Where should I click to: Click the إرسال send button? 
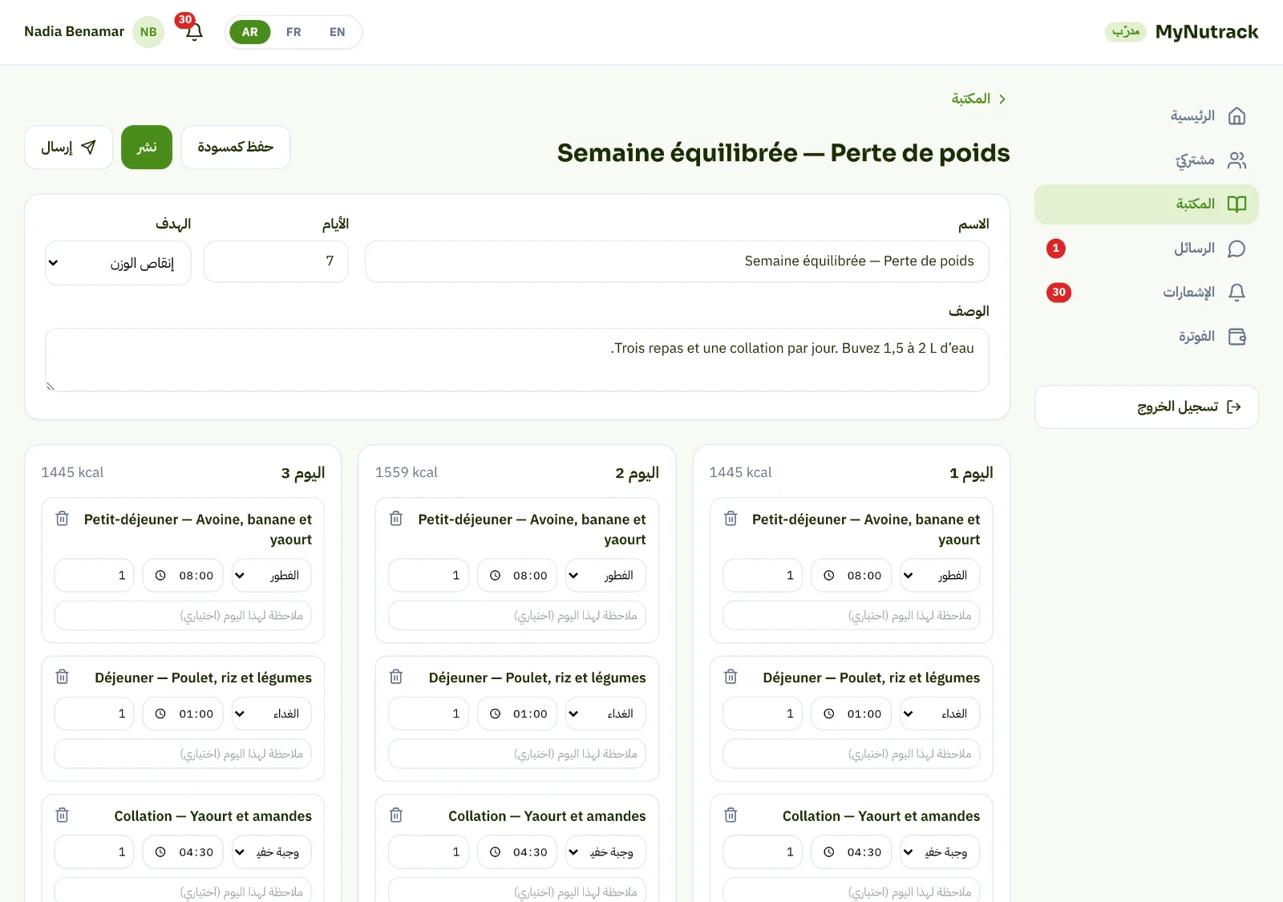(68, 148)
